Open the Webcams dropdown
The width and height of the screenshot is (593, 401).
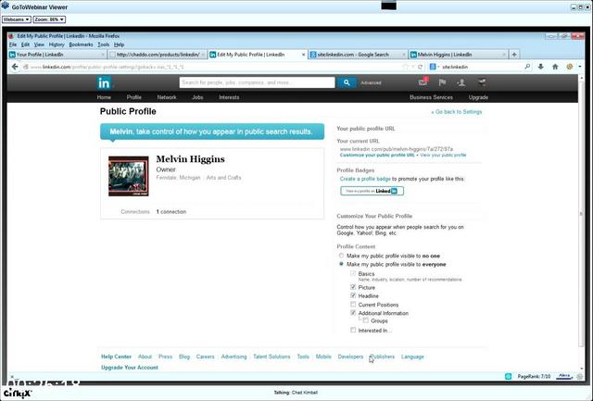point(17,19)
